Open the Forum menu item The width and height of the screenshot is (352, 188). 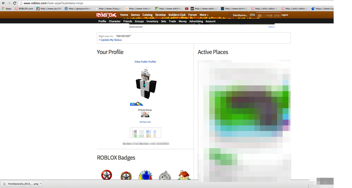pyautogui.click(x=192, y=15)
